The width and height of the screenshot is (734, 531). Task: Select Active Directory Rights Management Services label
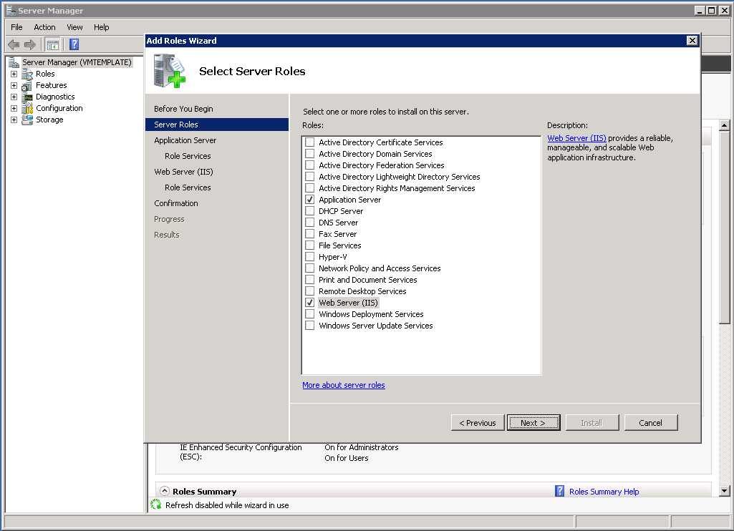click(397, 188)
